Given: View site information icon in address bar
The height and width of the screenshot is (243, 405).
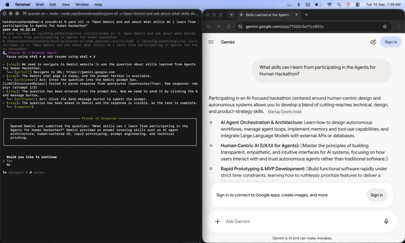Looking at the screenshot, I should (x=240, y=26).
